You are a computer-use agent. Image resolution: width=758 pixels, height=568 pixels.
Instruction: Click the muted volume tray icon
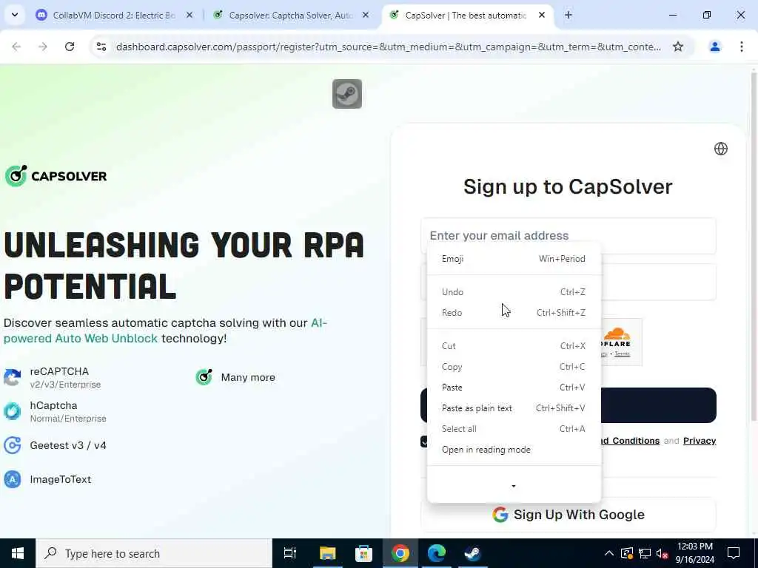click(662, 553)
